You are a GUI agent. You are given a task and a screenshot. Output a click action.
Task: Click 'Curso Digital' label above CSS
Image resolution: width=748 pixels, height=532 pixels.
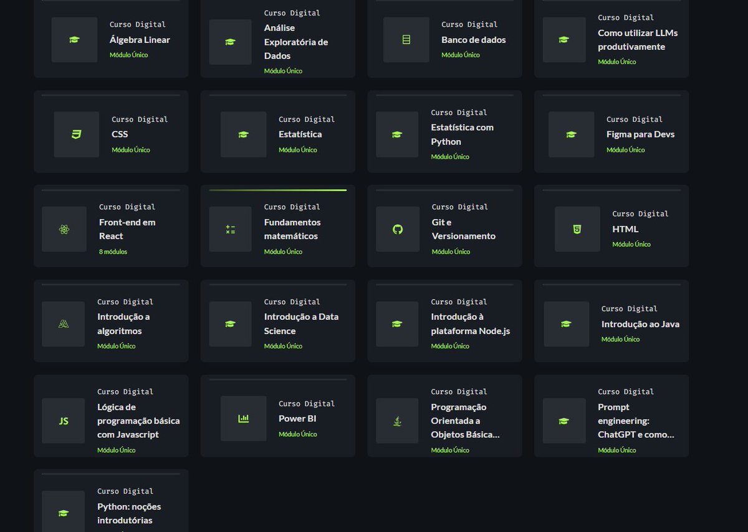pyautogui.click(x=140, y=119)
